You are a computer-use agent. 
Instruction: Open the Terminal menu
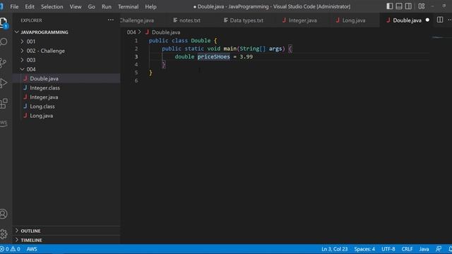point(128,6)
